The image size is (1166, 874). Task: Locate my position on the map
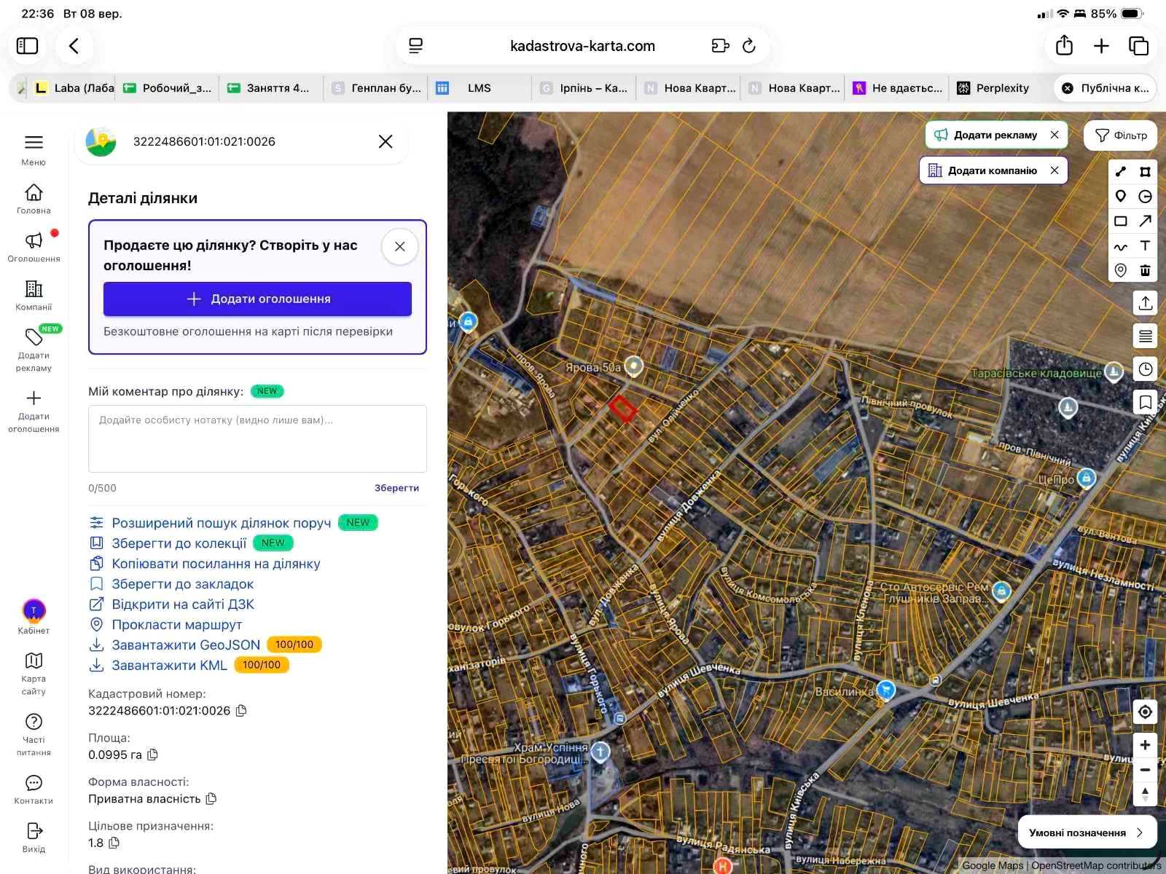(1145, 712)
